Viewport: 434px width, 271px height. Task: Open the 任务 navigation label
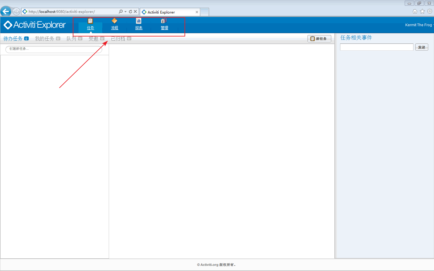point(90,28)
